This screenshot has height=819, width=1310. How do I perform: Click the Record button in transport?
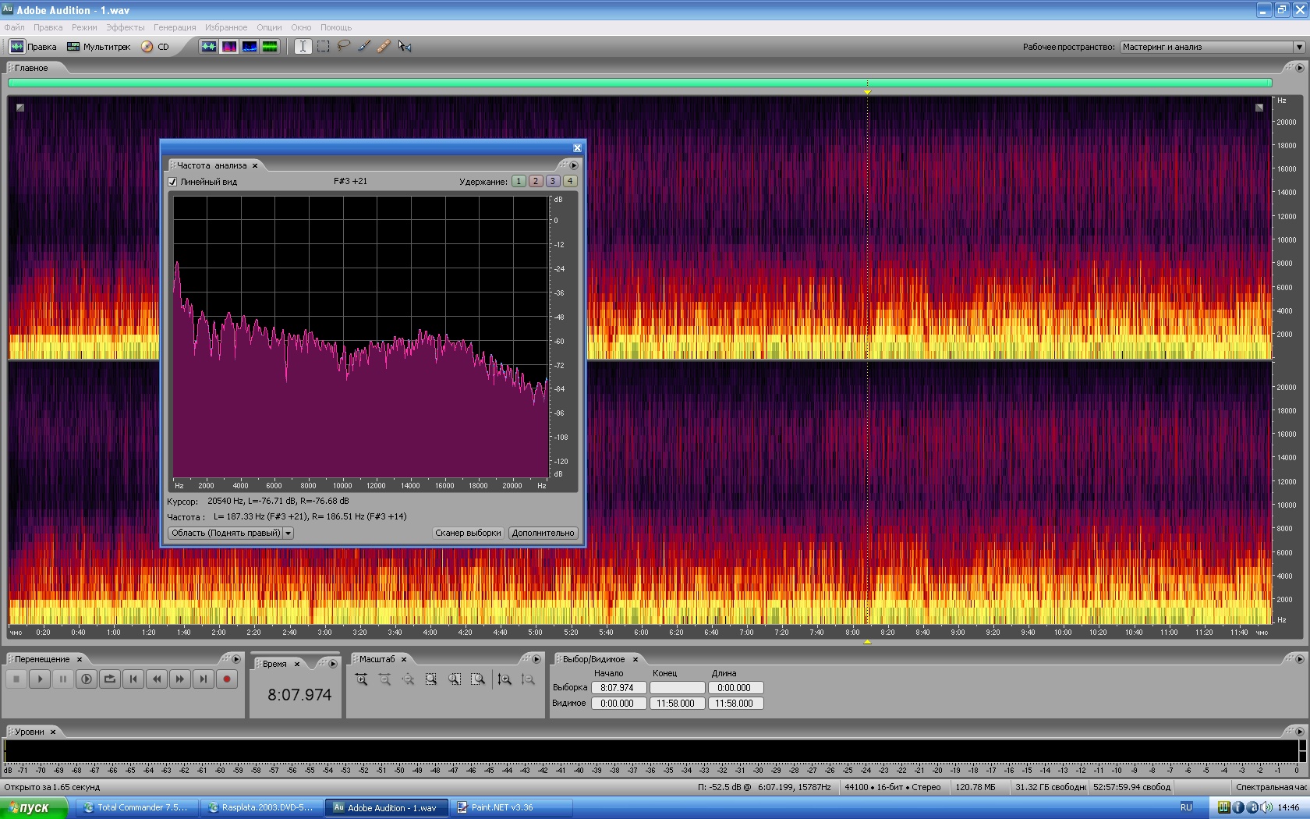coord(227,679)
